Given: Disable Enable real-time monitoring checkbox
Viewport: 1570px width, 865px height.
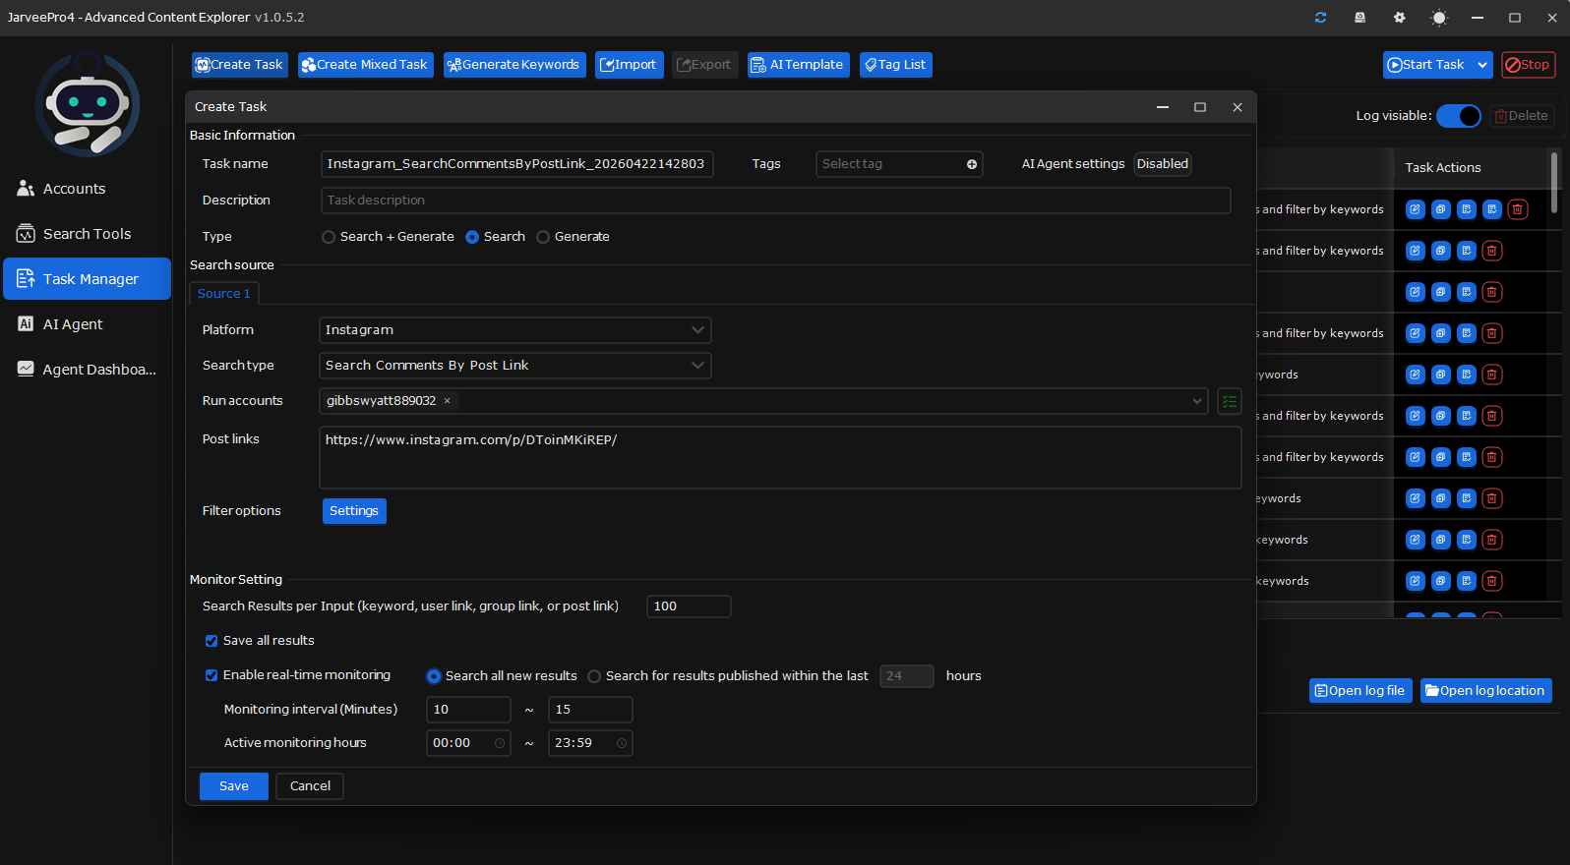Looking at the screenshot, I should tap(211, 675).
